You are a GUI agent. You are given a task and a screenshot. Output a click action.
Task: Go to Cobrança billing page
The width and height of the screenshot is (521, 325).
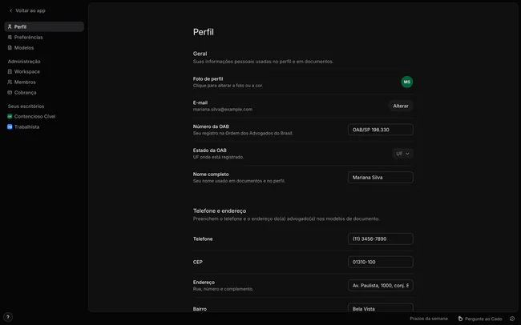(44, 92)
